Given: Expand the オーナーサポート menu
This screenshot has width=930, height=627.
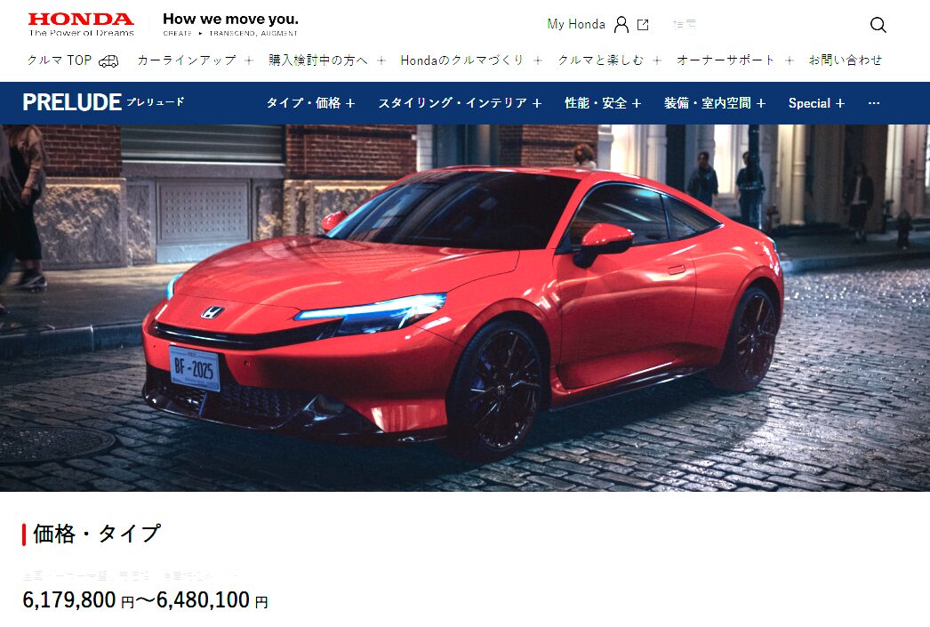Looking at the screenshot, I should tap(735, 60).
